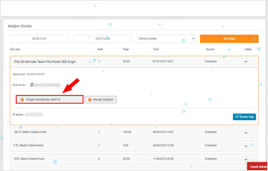Viewport: 268px width, 171px height.
Task: Expand the 10TL Steam Cüzdan Kodu details
Action: click(x=246, y=159)
